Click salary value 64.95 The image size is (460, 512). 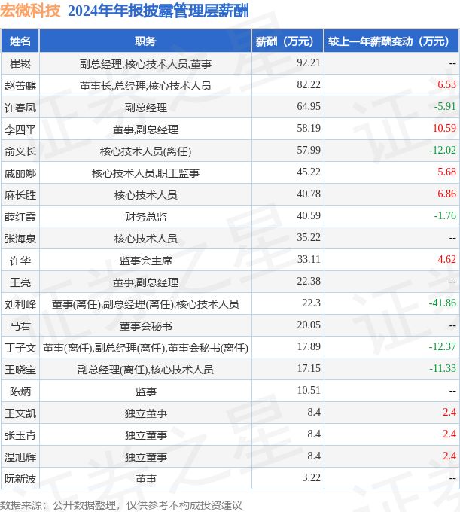309,106
